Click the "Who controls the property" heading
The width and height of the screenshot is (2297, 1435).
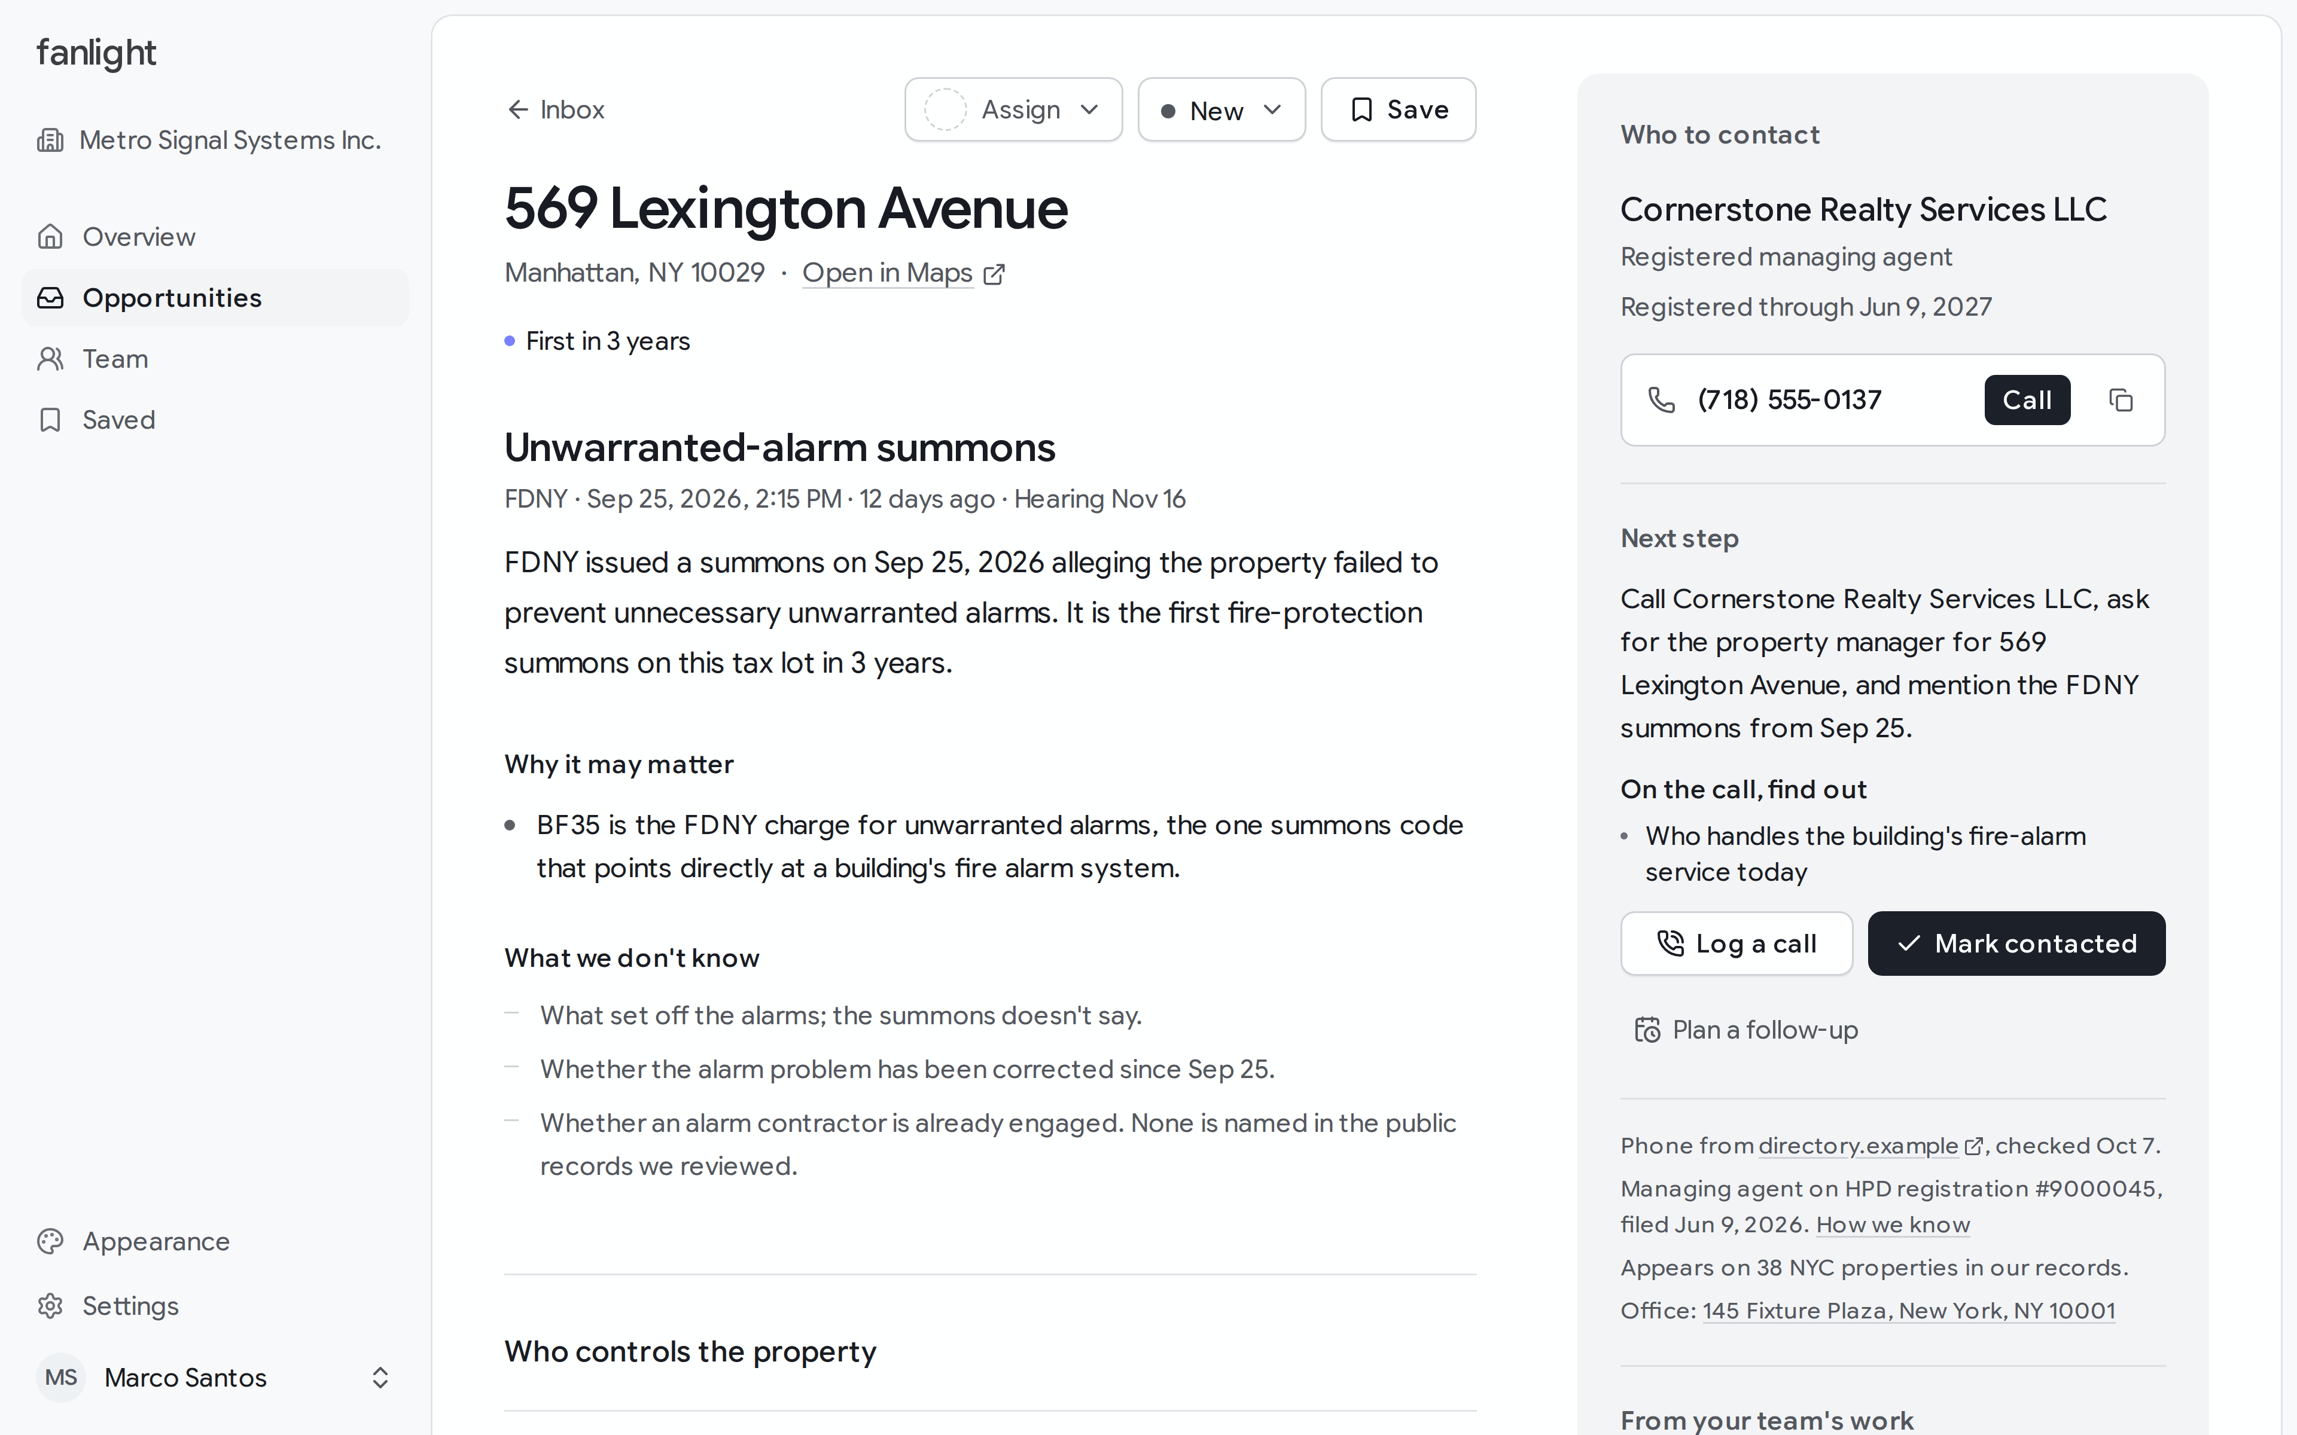[690, 1351]
